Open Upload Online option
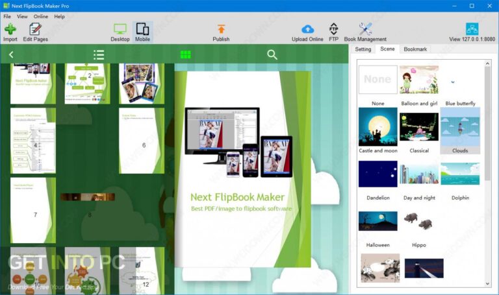Viewport: 499px width, 295px height. [x=307, y=32]
